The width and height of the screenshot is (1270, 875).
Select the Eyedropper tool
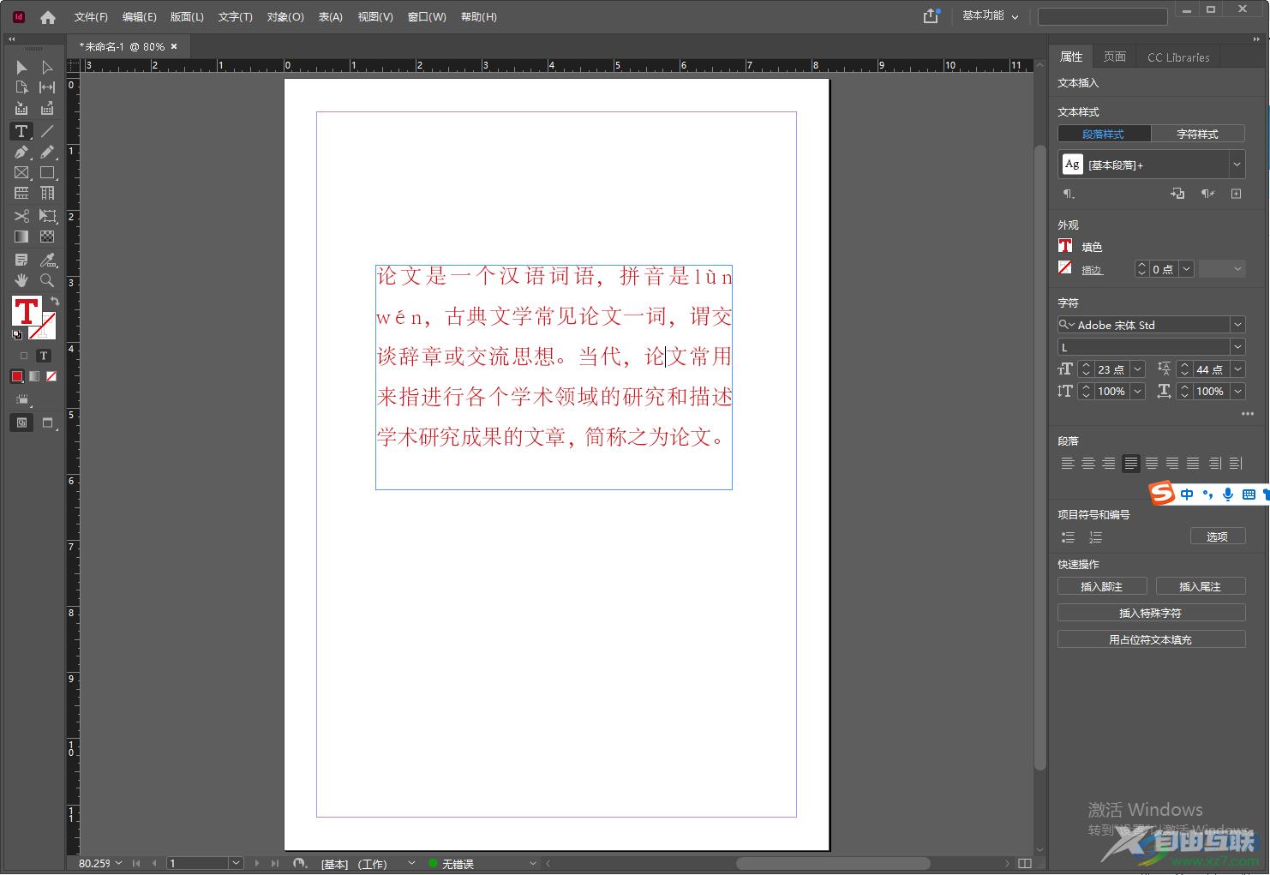pyautogui.click(x=47, y=260)
